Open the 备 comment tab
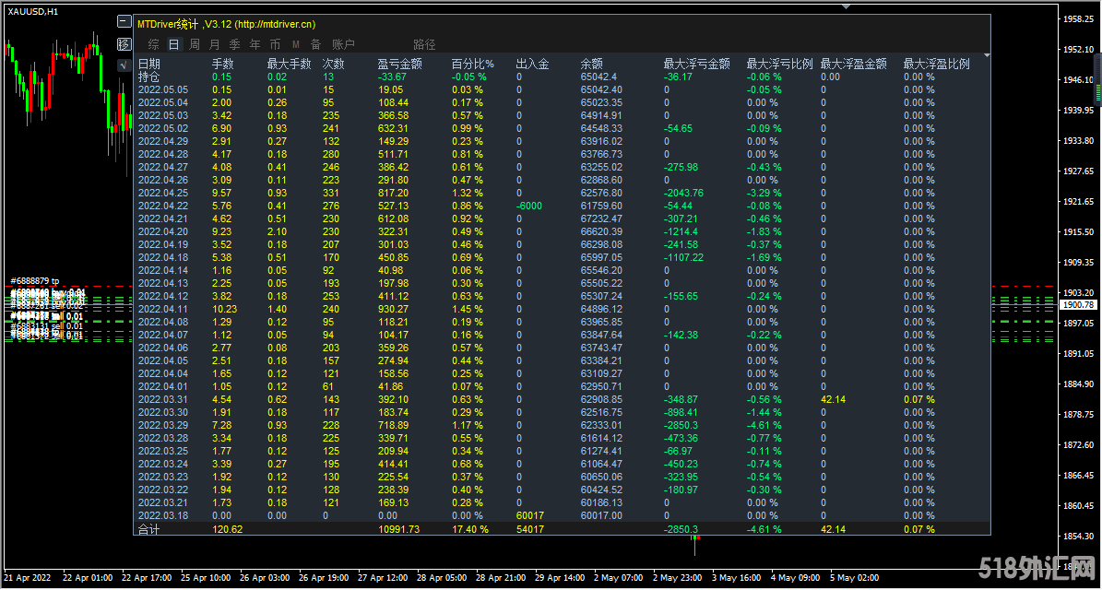The image size is (1102, 590). pos(315,44)
